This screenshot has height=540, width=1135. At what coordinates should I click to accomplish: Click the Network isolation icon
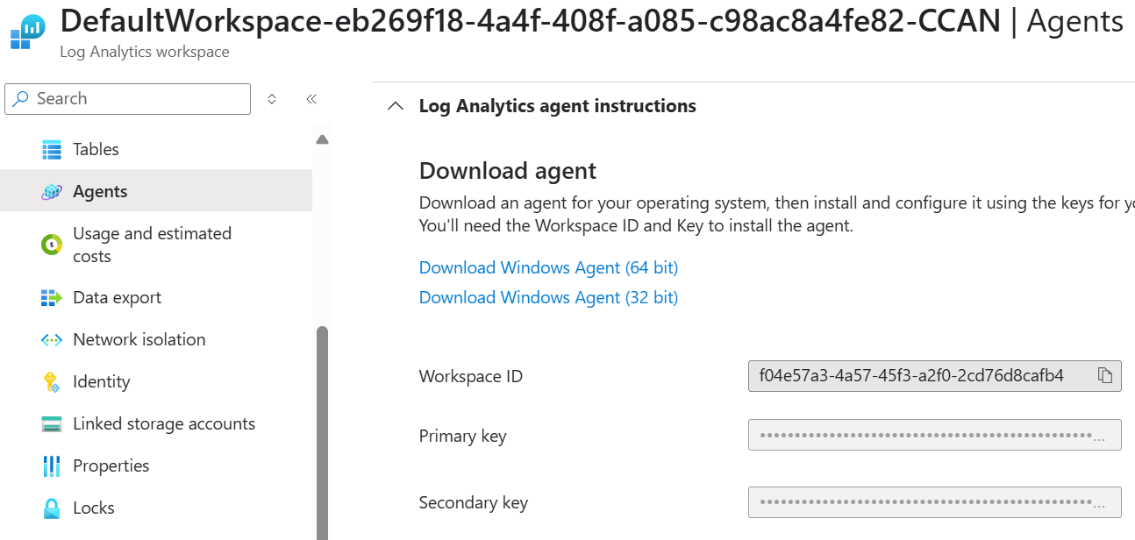tap(52, 340)
